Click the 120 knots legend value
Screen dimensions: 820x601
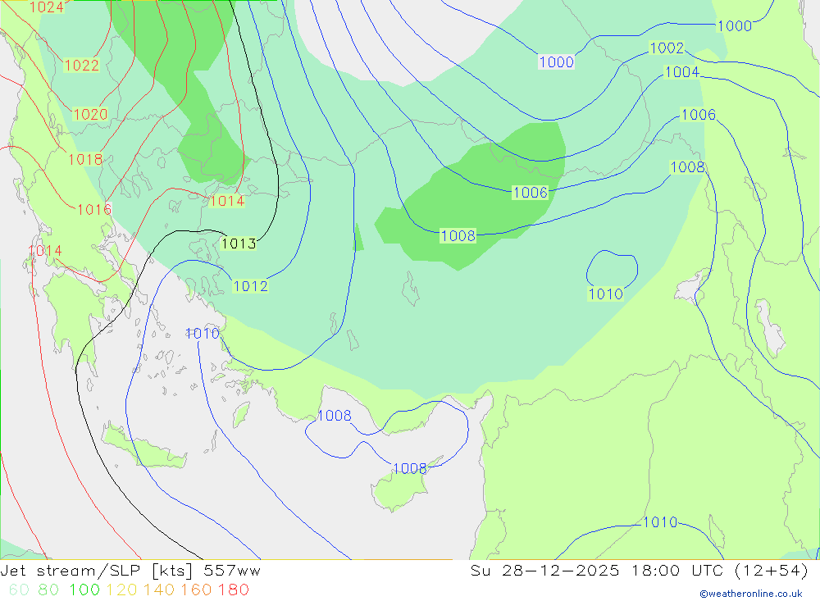click(x=121, y=590)
